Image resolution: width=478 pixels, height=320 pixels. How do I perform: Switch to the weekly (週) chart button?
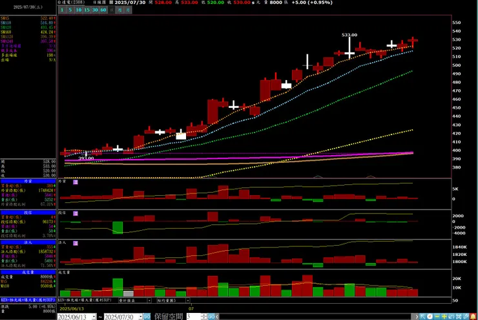click(119, 10)
